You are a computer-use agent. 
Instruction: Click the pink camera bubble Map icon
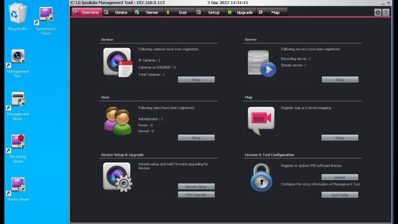(x=261, y=120)
